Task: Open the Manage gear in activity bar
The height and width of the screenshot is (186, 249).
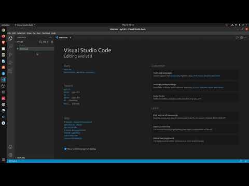Action: [10, 155]
